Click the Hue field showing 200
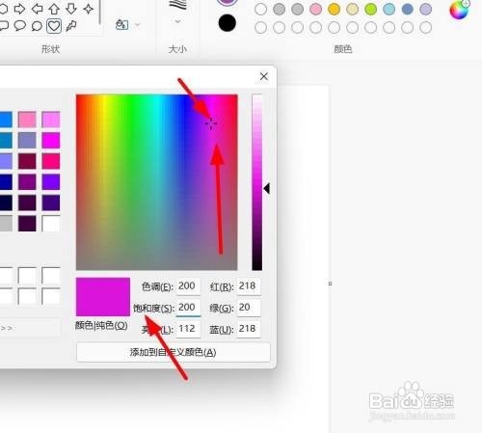This screenshot has width=482, height=433. tap(188, 286)
